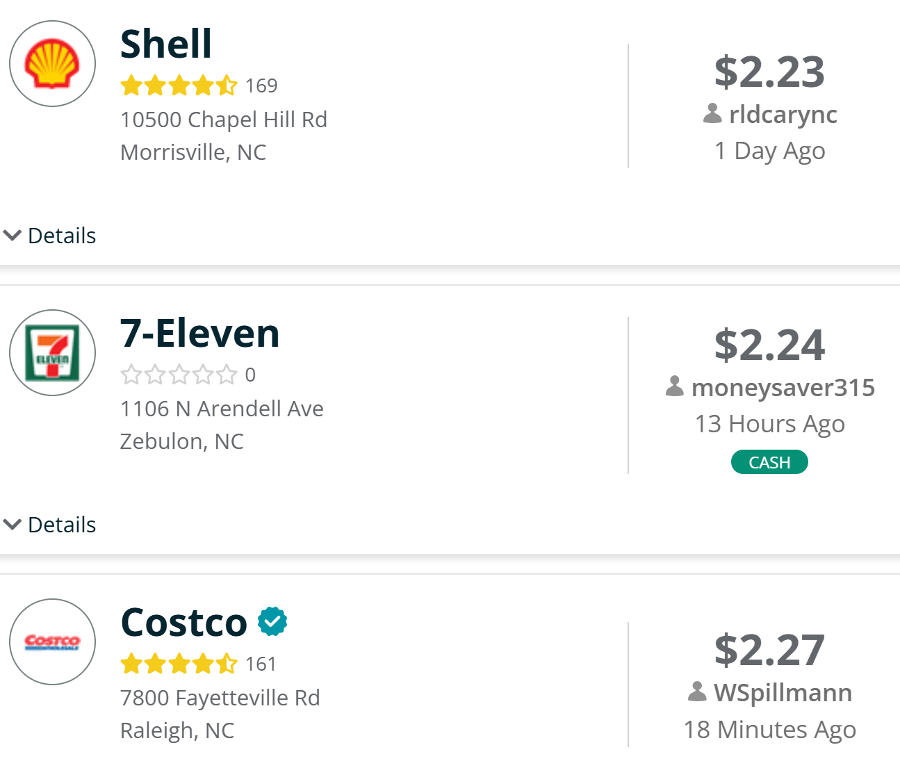This screenshot has width=900, height=777.
Task: Click the CASH price badge
Action: pos(769,462)
